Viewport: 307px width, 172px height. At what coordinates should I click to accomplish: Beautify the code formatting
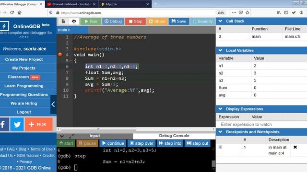point(202,21)
